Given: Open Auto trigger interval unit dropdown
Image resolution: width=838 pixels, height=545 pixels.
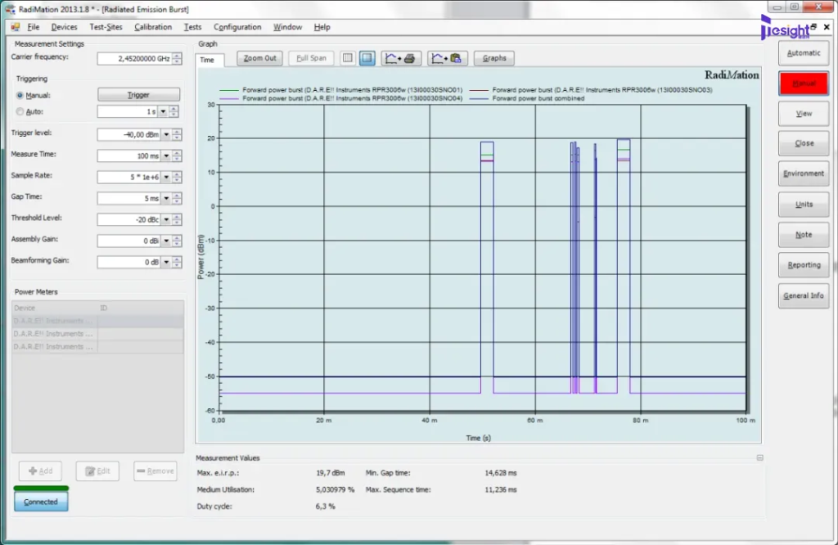Looking at the screenshot, I should pyautogui.click(x=163, y=111).
